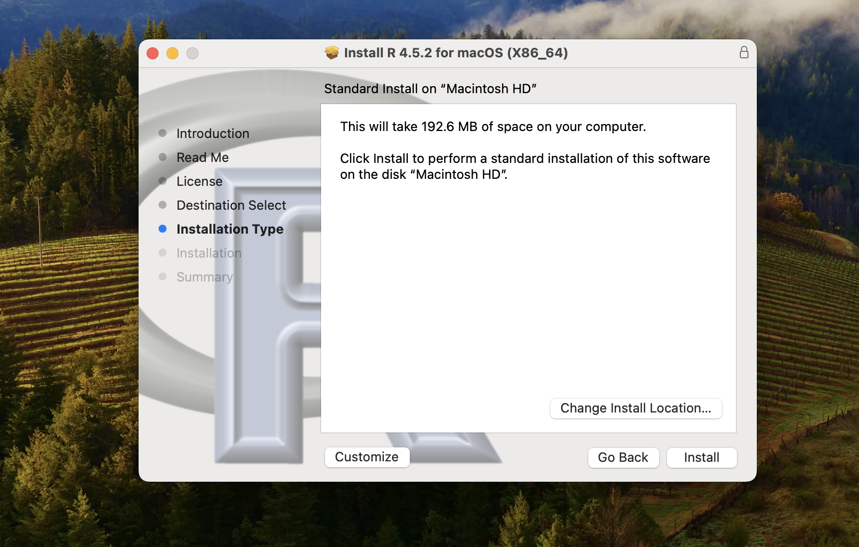
Task: Click Change Install Location… button
Action: click(x=636, y=408)
